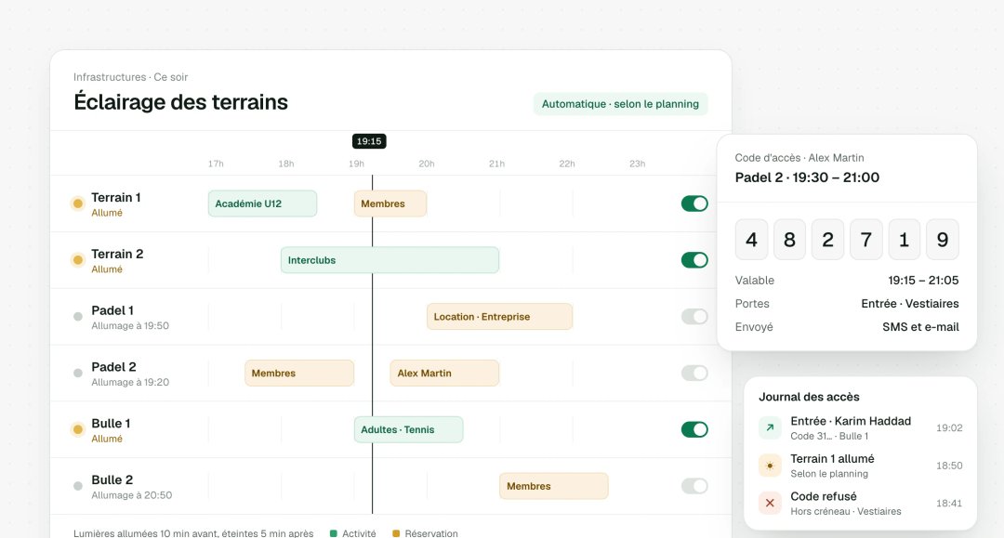Open the Membres booking on Terrain 1
This screenshot has height=538, width=1004.
click(390, 203)
